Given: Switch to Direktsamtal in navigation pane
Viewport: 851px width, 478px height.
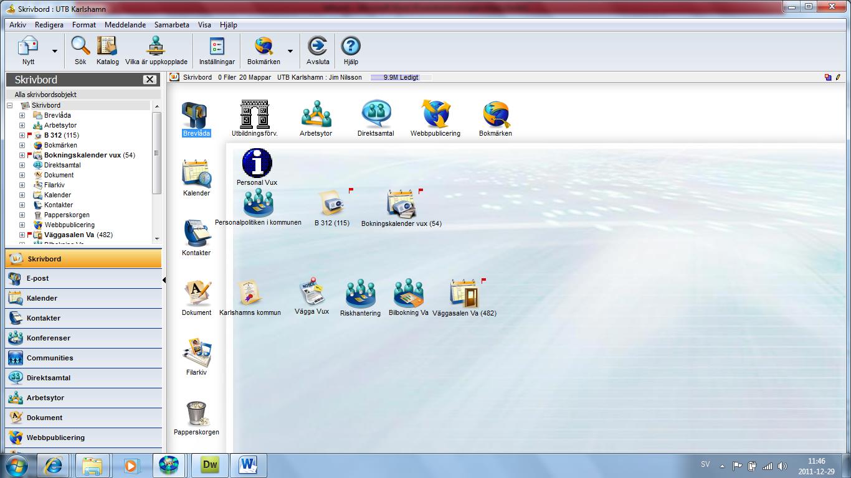Looking at the screenshot, I should pos(83,378).
